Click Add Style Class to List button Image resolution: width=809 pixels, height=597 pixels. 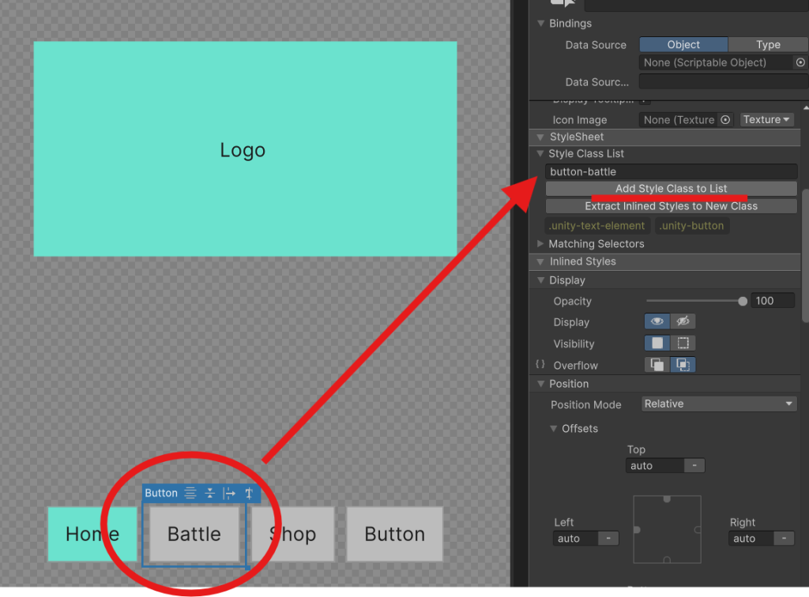671,189
